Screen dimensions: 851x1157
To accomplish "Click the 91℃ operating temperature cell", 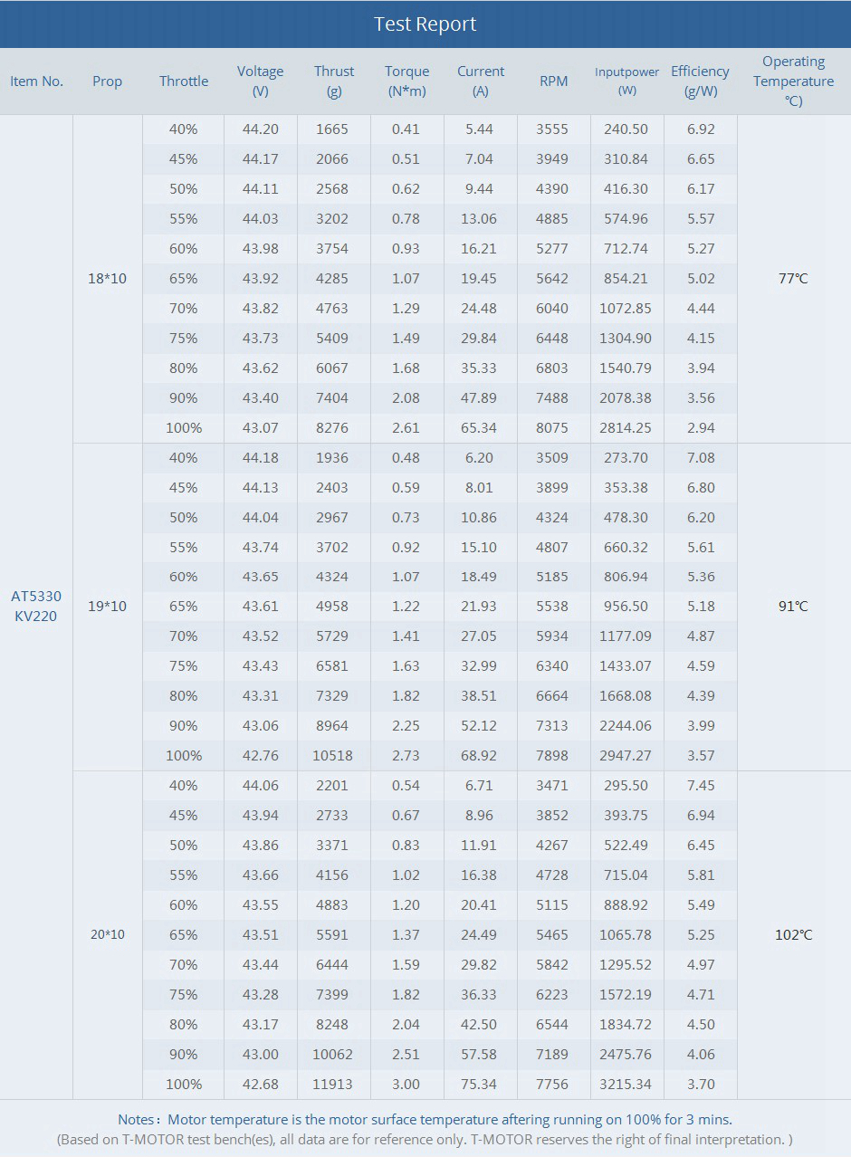I will (x=794, y=607).
